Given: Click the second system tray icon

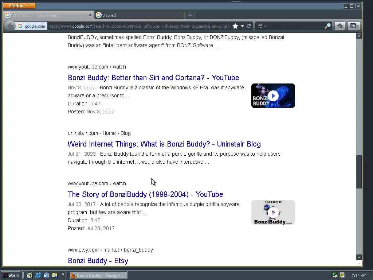Looking at the screenshot, I should (342, 275).
